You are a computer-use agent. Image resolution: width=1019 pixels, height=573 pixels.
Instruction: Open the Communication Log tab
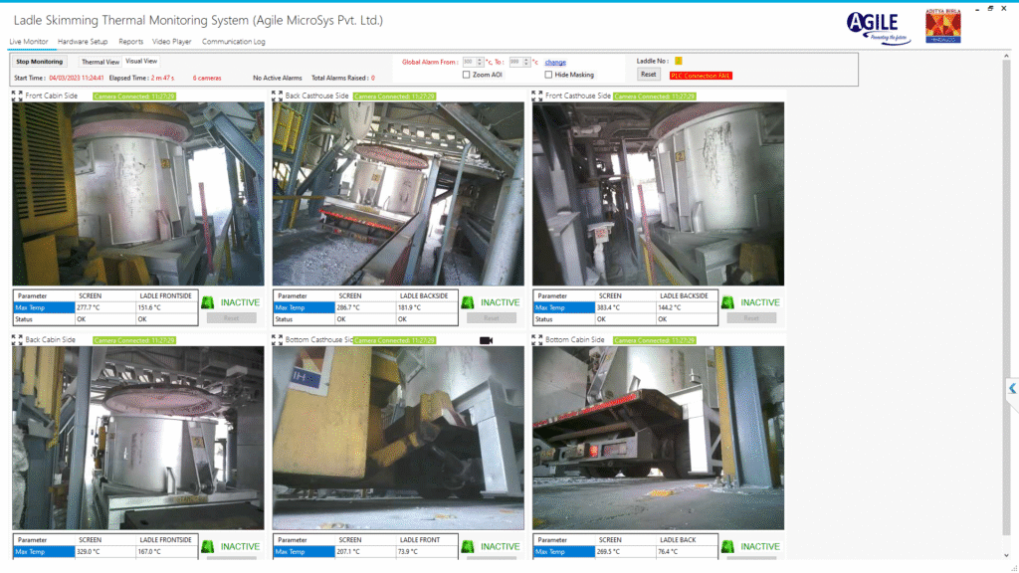pos(233,42)
